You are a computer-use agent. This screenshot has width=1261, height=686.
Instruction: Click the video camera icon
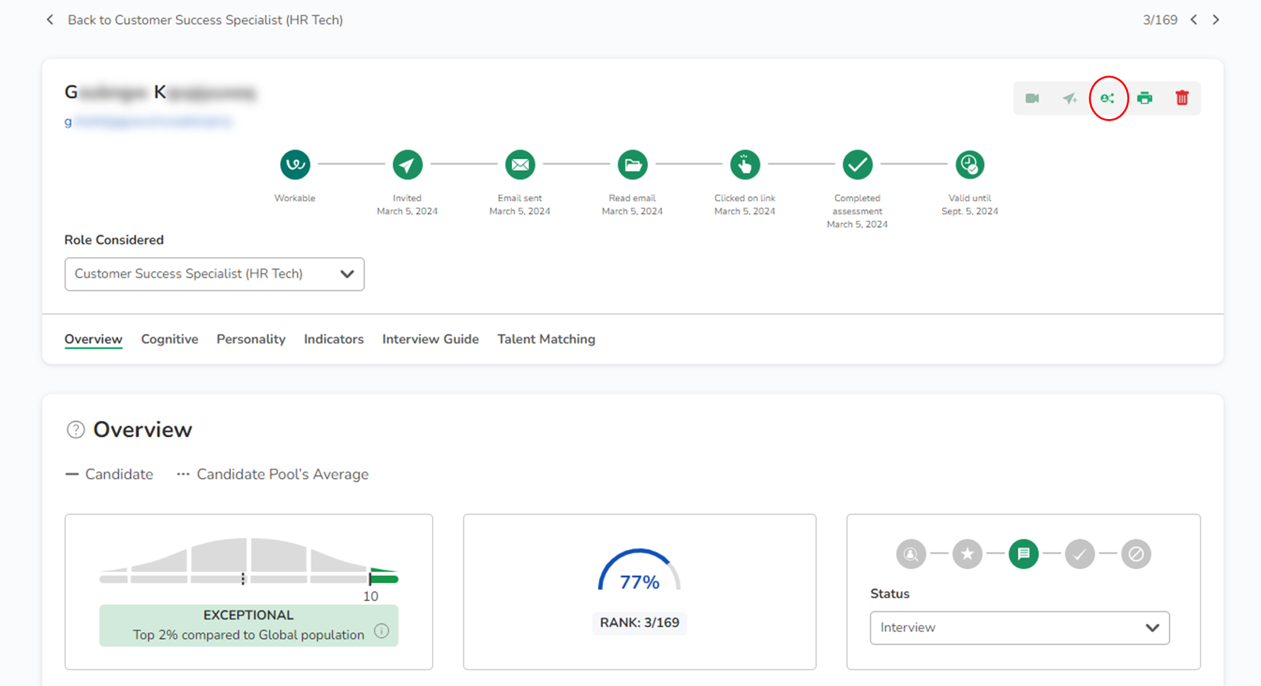(x=1032, y=98)
